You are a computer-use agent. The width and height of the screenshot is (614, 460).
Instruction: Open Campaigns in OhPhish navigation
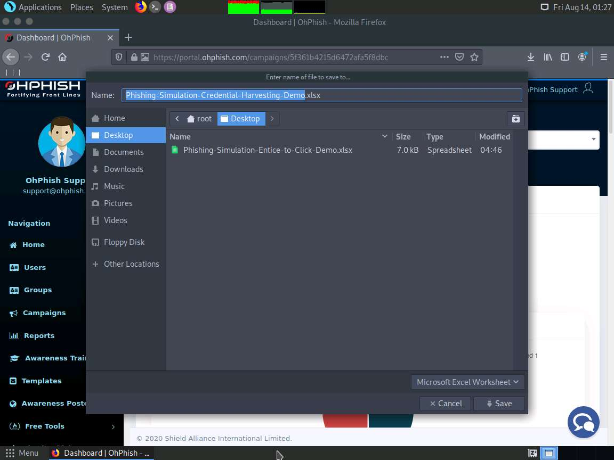[38, 313]
